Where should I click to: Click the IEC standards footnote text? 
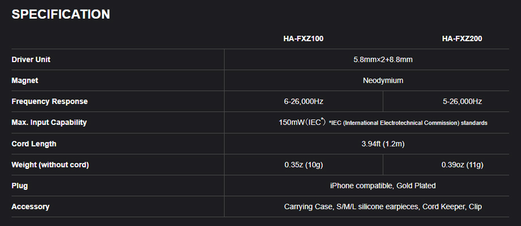click(x=408, y=123)
